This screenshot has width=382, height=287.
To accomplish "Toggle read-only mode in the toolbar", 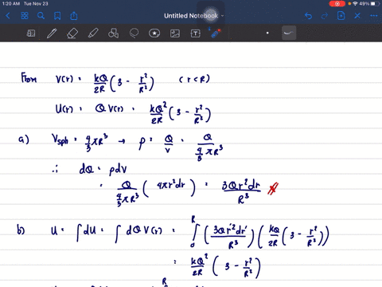I will [x=31, y=33].
